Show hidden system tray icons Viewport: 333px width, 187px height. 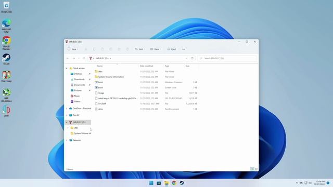[297, 183]
